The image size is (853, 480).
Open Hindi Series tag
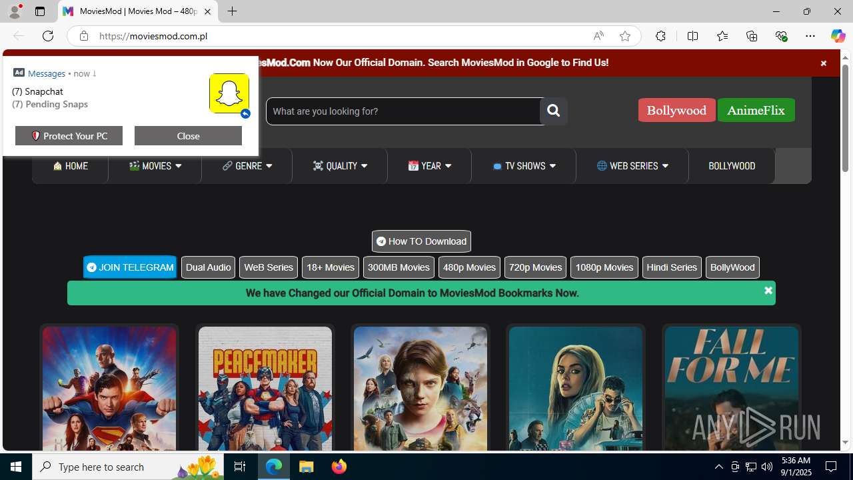pos(672,267)
